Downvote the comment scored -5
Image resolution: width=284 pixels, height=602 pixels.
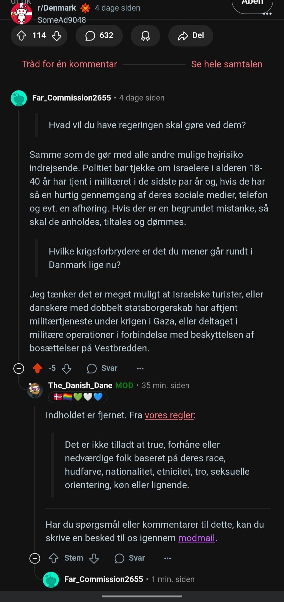point(67,368)
